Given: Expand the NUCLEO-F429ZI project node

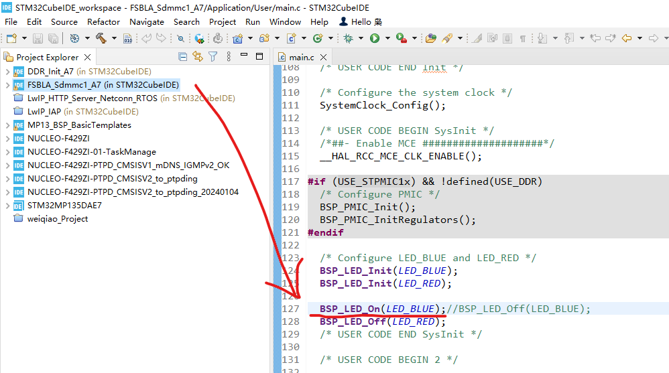Looking at the screenshot, I should (x=7, y=139).
